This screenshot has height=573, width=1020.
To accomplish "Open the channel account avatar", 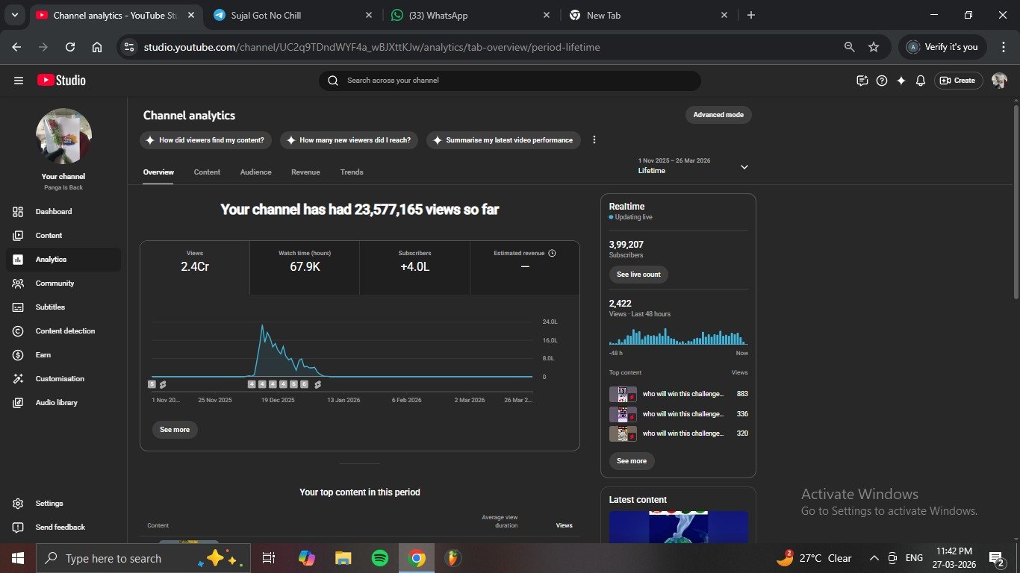I will (999, 81).
